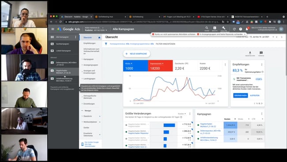This screenshot has width=287, height=162.
Task: Open the three-dot menu on the metrics chart card
Action: click(x=225, y=65)
